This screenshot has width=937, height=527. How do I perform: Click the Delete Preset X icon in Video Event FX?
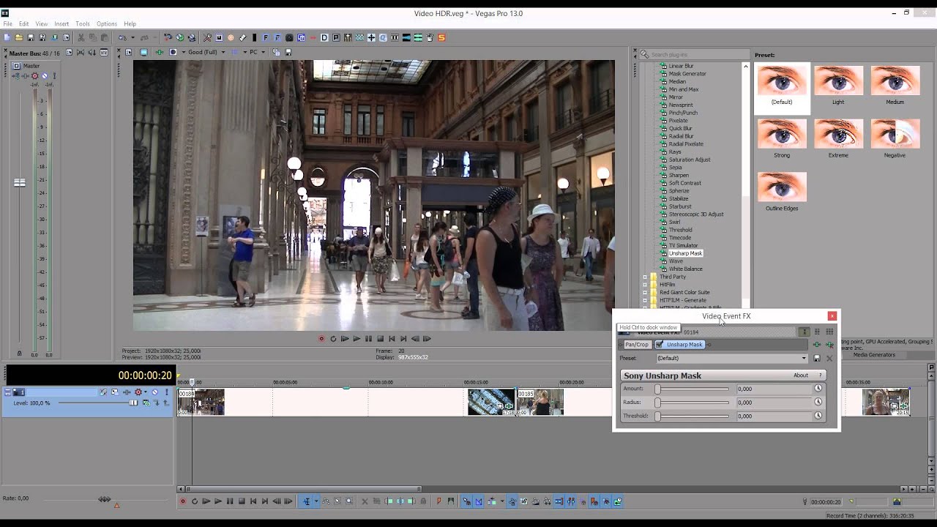tap(829, 358)
